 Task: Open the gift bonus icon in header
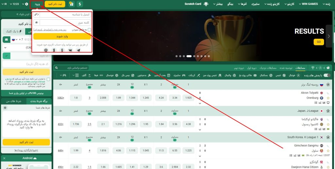pos(72,4)
